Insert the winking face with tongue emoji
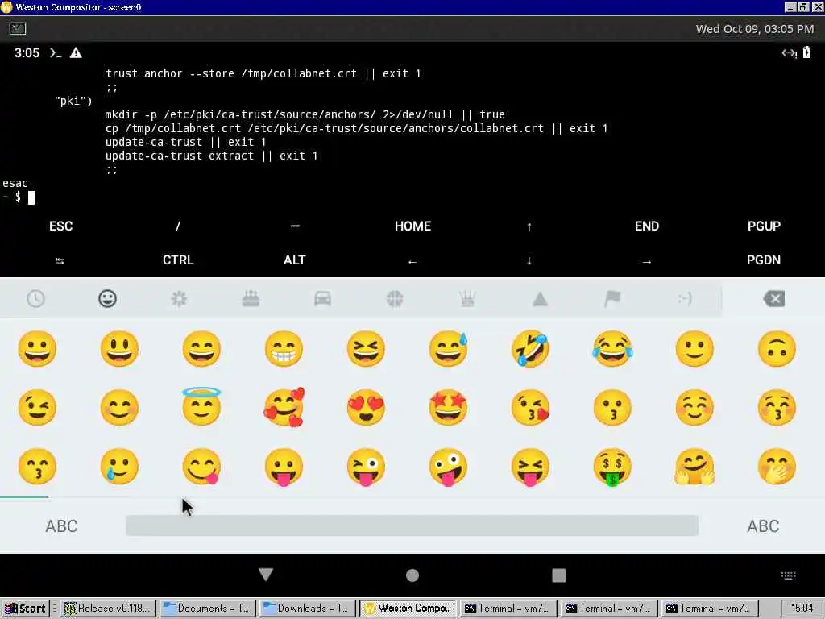This screenshot has width=825, height=619. [x=367, y=467]
